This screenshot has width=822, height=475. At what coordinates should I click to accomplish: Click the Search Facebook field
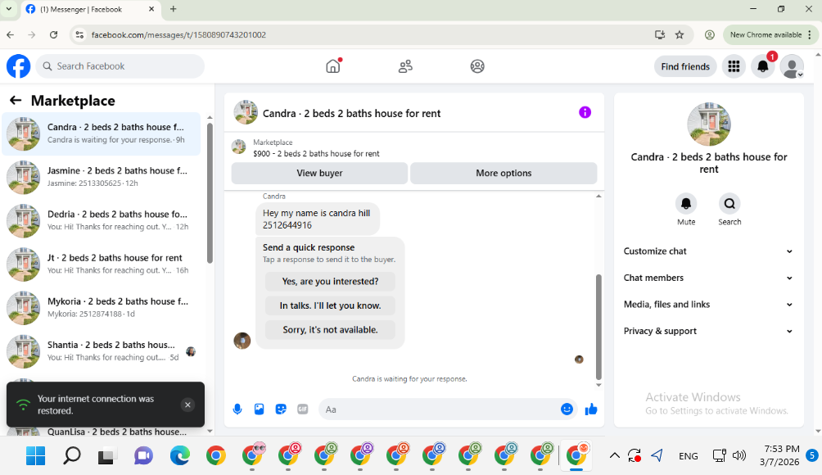pyautogui.click(x=120, y=66)
